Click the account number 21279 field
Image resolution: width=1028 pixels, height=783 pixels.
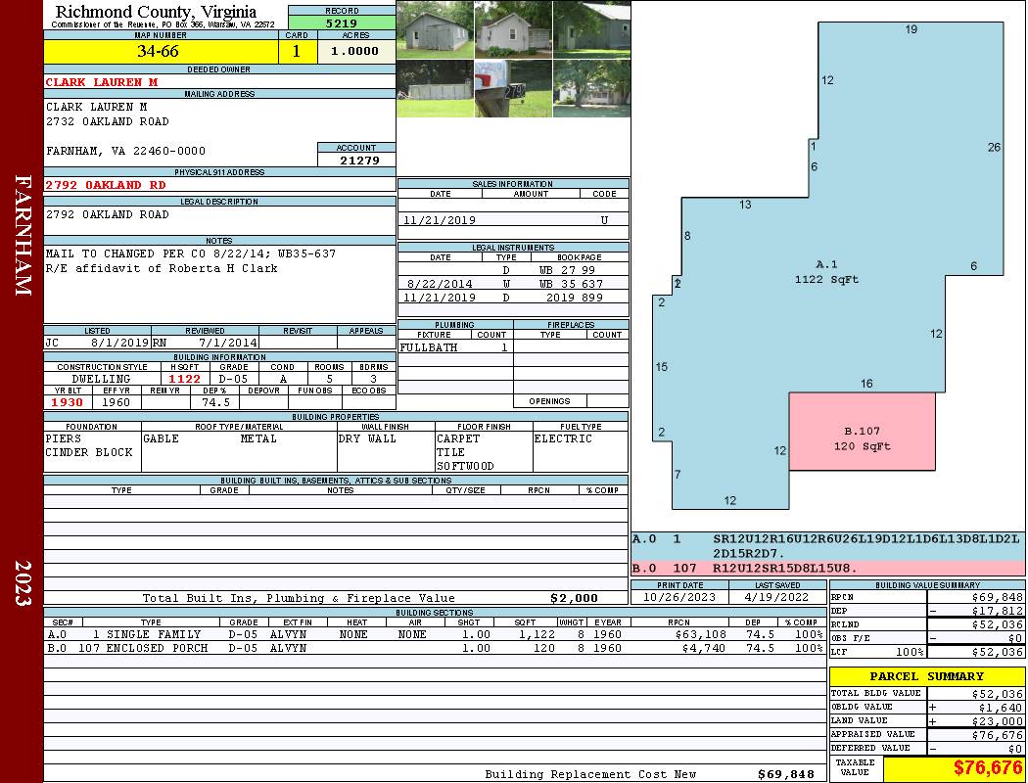click(x=356, y=161)
